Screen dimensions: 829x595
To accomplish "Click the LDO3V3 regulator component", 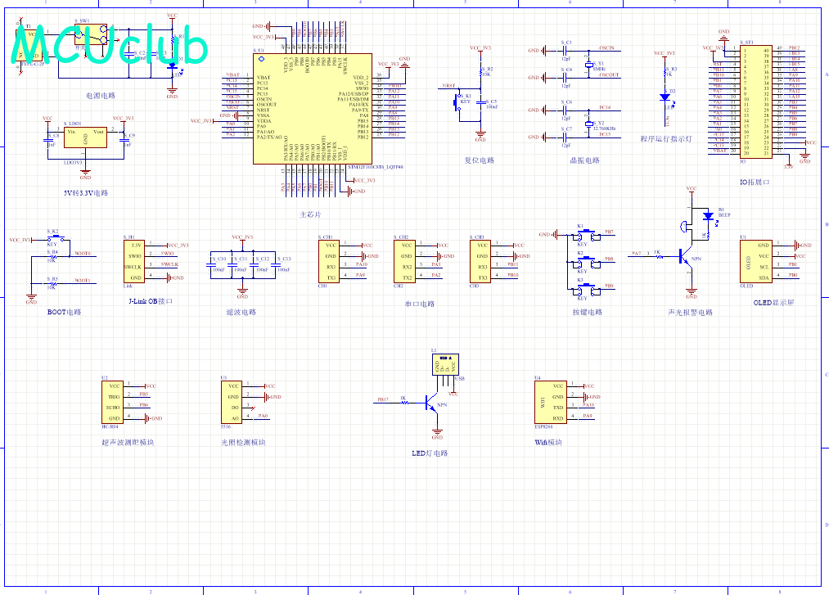I will tap(85, 137).
